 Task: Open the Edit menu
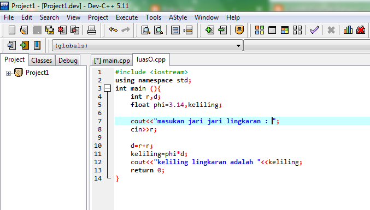(x=27, y=17)
